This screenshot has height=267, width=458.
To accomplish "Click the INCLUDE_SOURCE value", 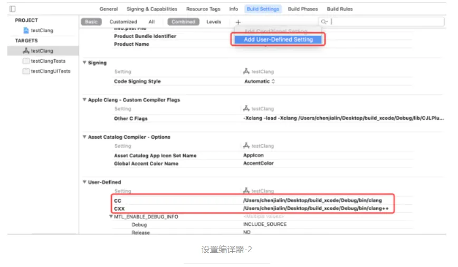I will [265, 224].
